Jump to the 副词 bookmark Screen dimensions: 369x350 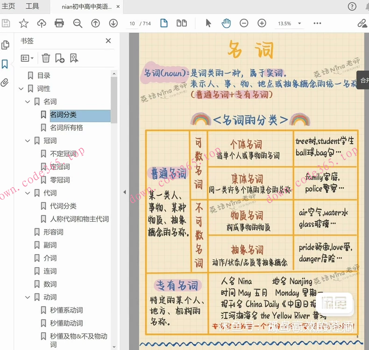(x=50, y=245)
